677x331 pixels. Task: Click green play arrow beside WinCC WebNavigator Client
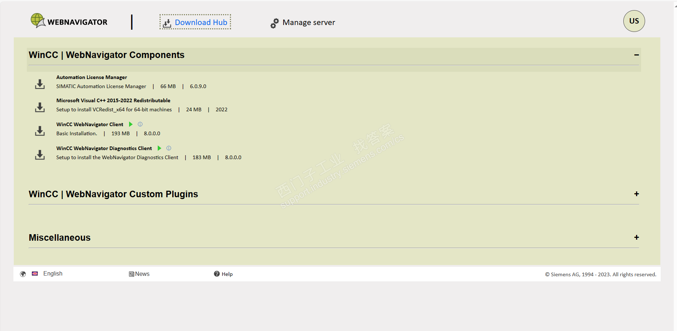point(131,124)
